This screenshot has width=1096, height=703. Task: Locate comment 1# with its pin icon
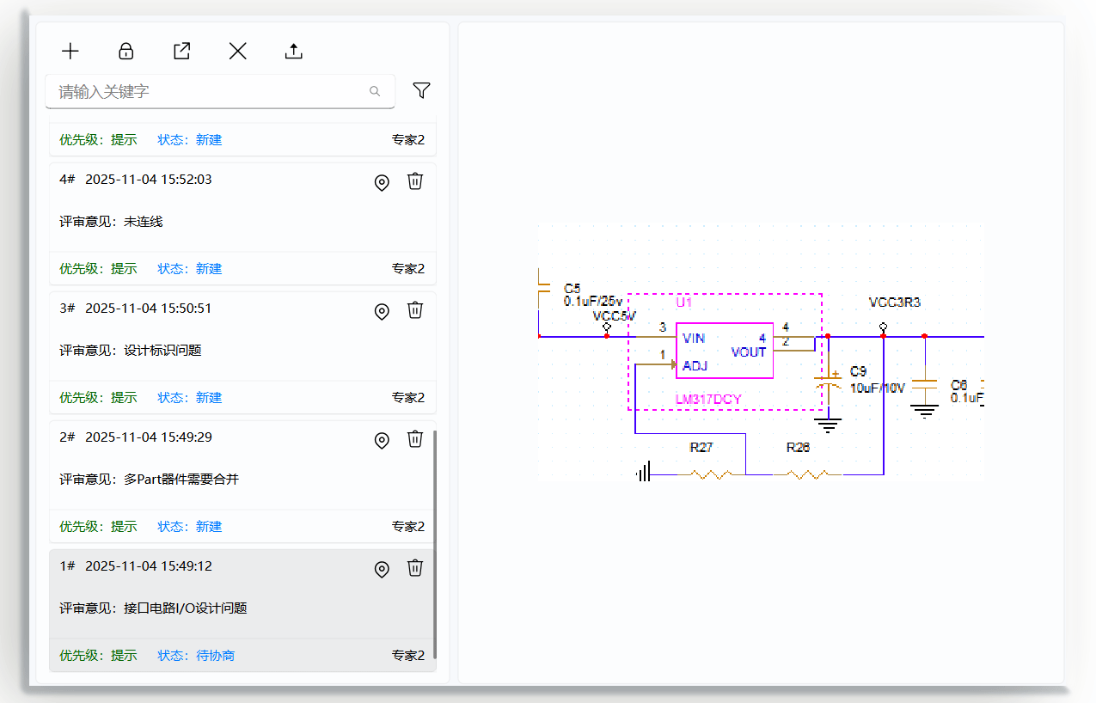pyautogui.click(x=382, y=569)
